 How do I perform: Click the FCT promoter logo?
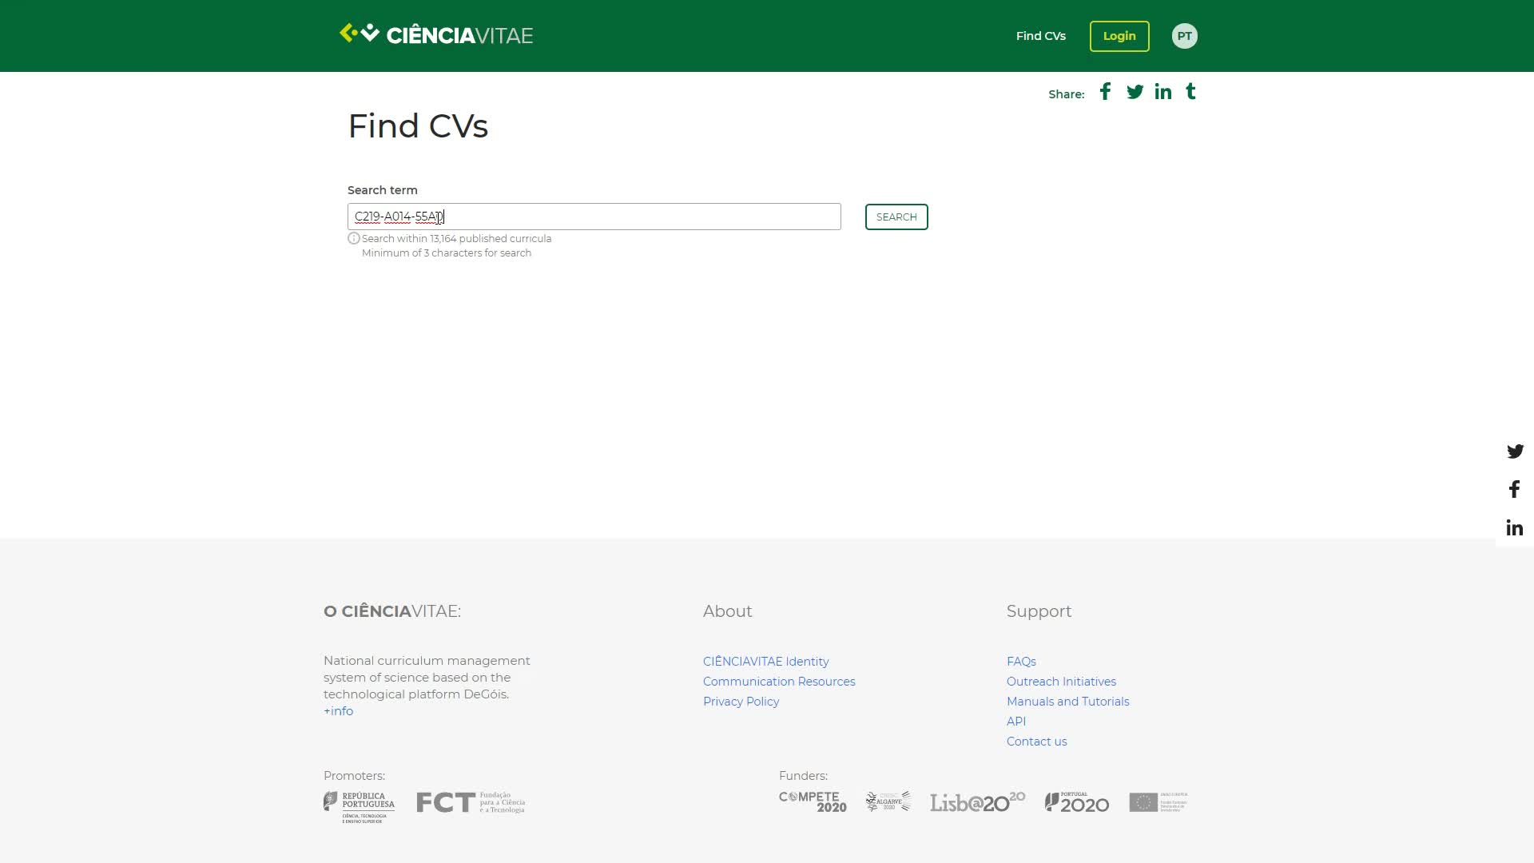click(x=471, y=802)
